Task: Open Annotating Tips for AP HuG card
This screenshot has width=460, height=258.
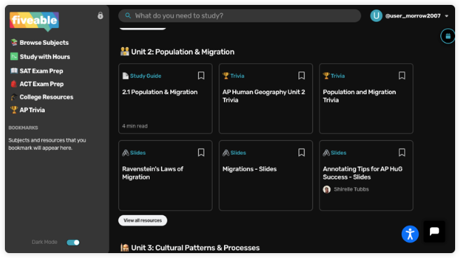Action: [x=366, y=175]
